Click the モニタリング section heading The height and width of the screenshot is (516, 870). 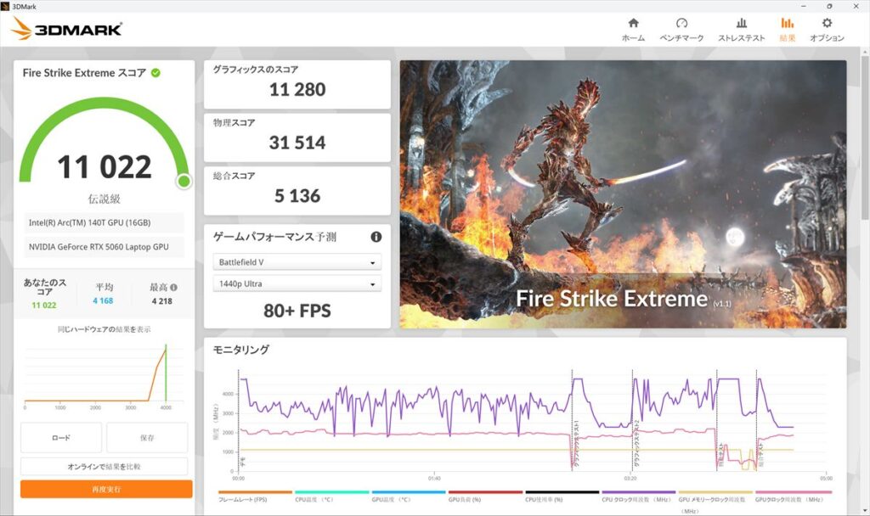coord(240,349)
